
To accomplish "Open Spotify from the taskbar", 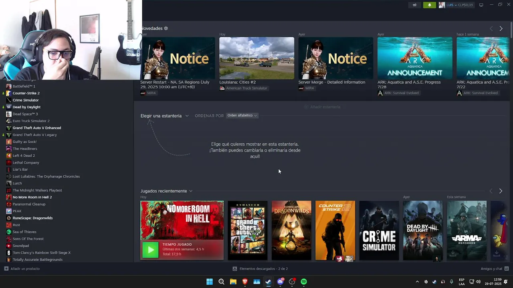I will pyautogui.click(x=304, y=282).
